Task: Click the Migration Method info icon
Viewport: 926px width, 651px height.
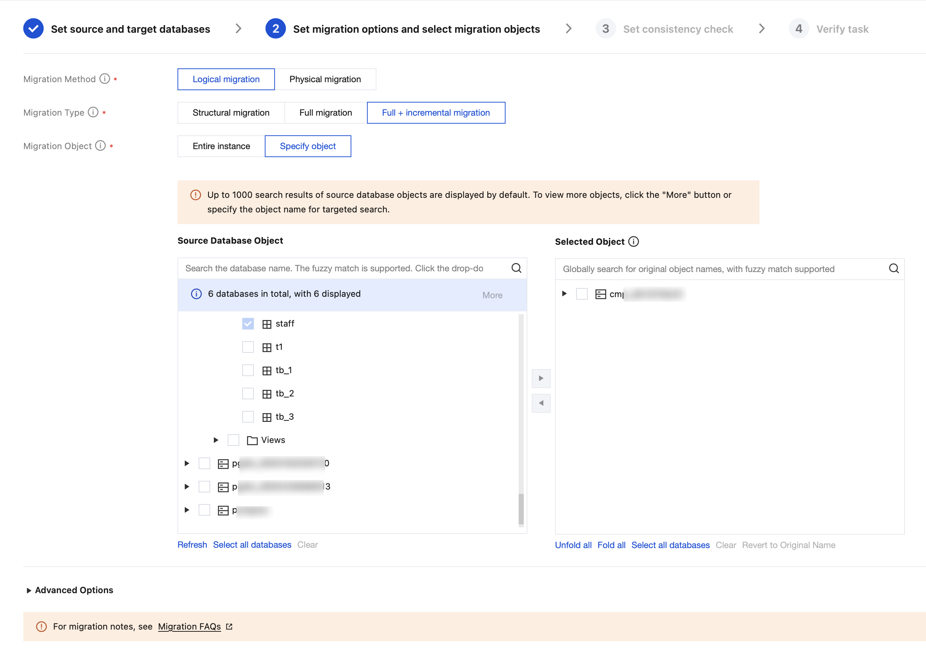Action: [x=104, y=79]
